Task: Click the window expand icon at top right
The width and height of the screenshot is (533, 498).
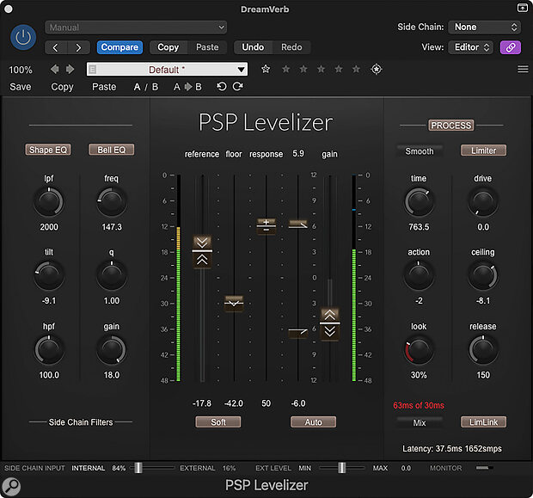Action: click(523, 8)
